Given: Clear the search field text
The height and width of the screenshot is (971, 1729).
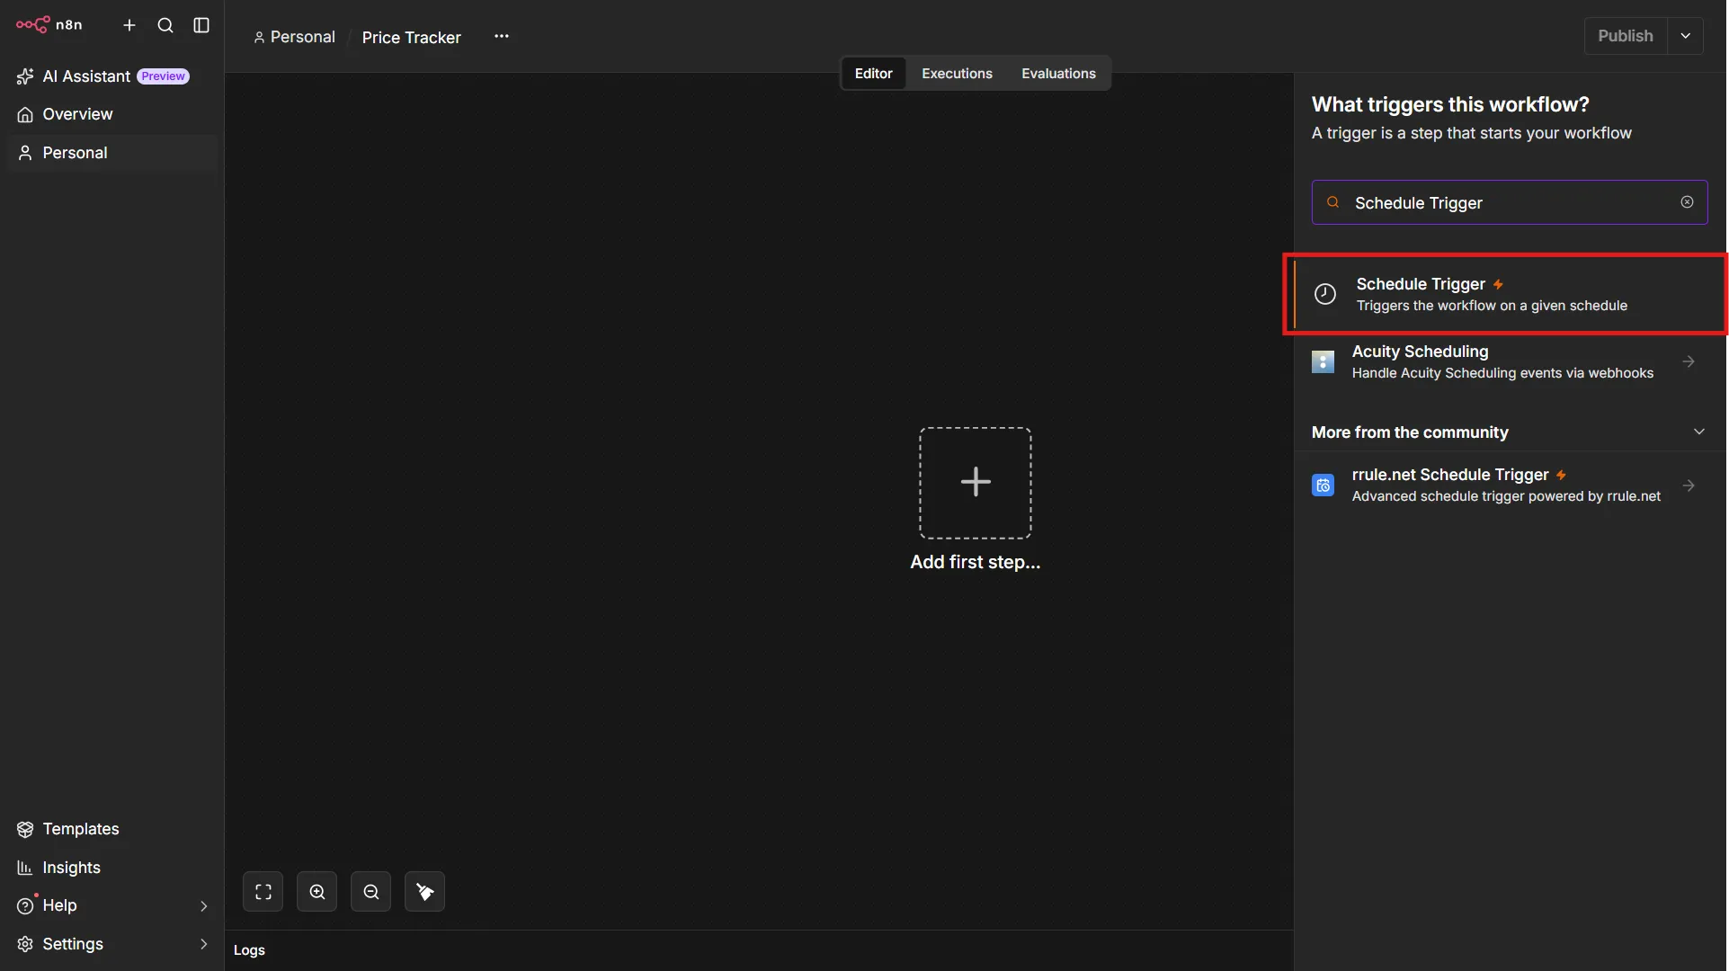Looking at the screenshot, I should (1687, 202).
